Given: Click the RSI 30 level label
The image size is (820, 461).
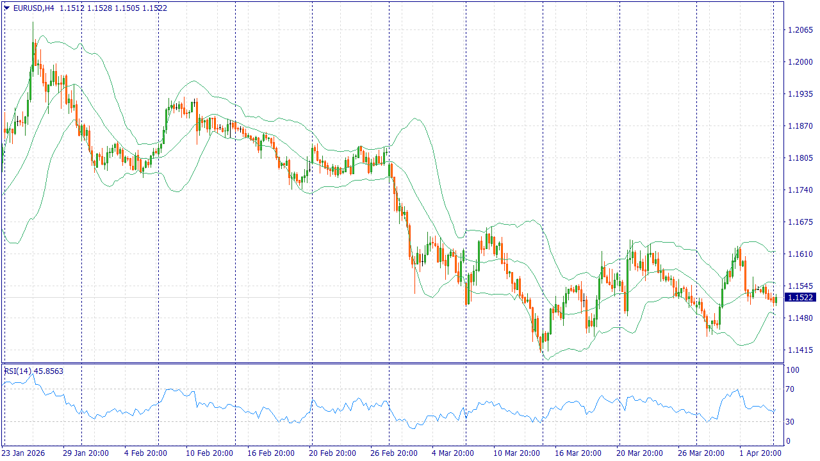Looking at the screenshot, I should (790, 421).
